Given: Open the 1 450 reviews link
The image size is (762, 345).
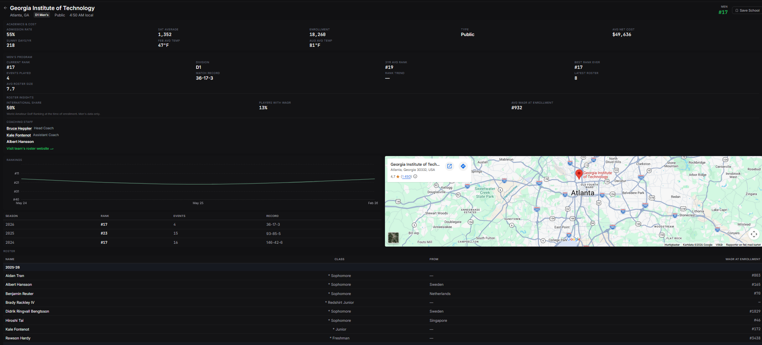Looking at the screenshot, I should point(406,177).
